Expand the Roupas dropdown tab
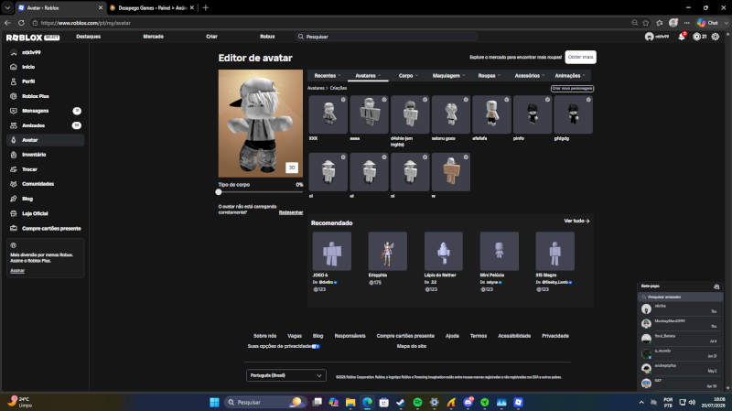Image resolution: width=732 pixels, height=411 pixels. (x=489, y=76)
